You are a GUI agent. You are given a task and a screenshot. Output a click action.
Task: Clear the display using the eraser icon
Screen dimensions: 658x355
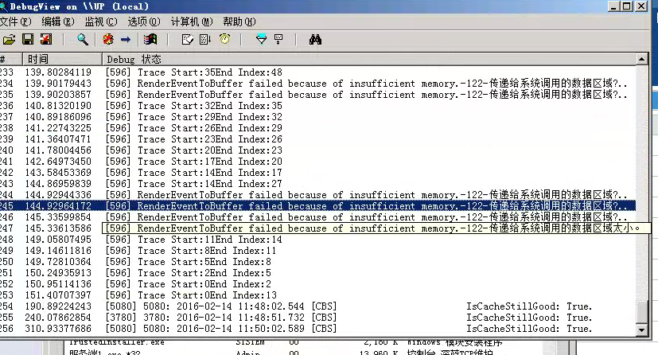click(x=188, y=39)
